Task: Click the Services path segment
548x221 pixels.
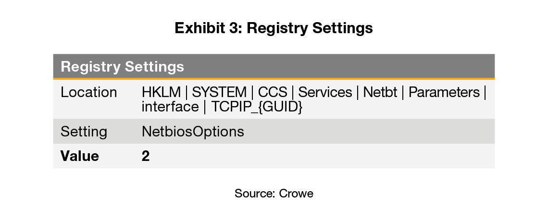Action: tap(325, 92)
